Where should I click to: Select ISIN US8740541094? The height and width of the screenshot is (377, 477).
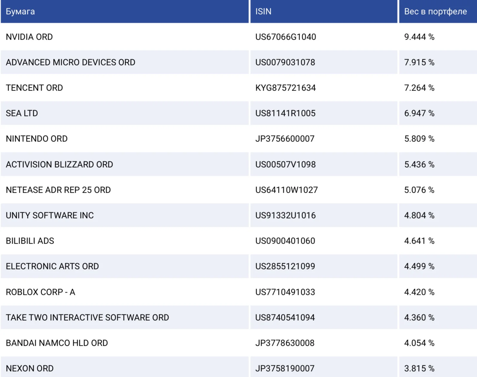click(285, 318)
